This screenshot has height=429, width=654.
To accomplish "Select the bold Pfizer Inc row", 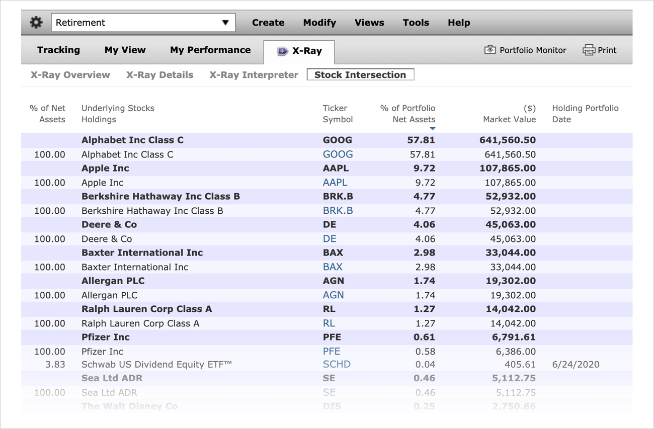I will point(327,337).
